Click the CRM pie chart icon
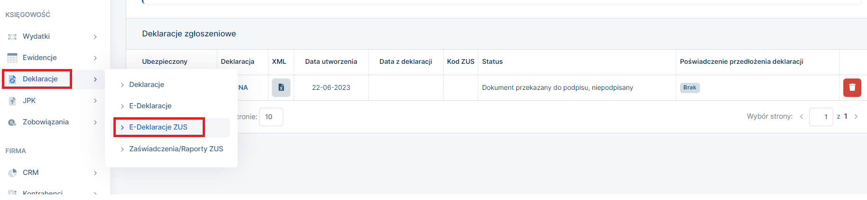Viewport: 867px width, 200px height. click(12, 173)
